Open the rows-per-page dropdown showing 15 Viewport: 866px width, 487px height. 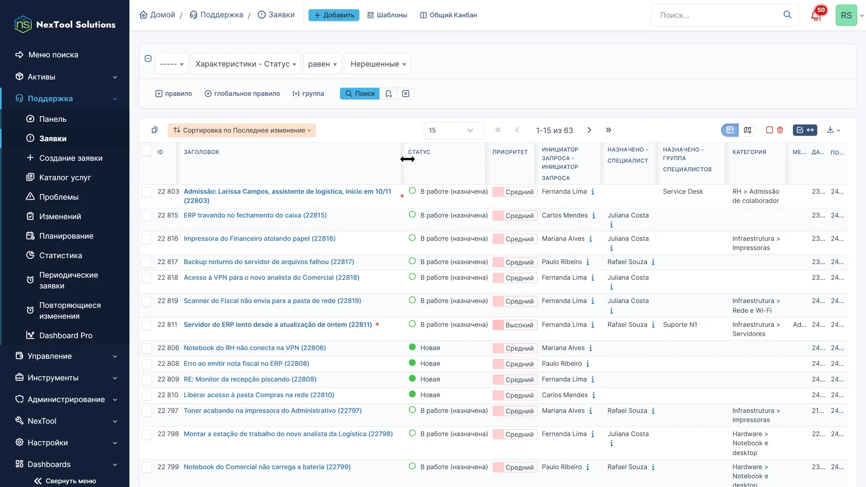453,130
